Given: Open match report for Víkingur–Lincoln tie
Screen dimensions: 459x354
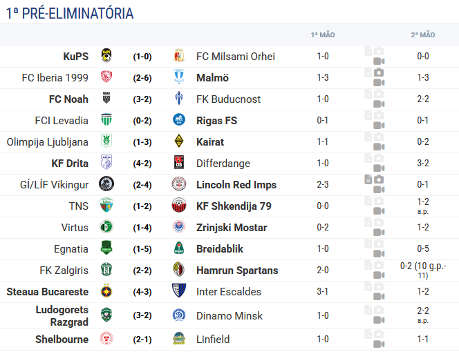Looking at the screenshot, I should pyautogui.click(x=368, y=179).
